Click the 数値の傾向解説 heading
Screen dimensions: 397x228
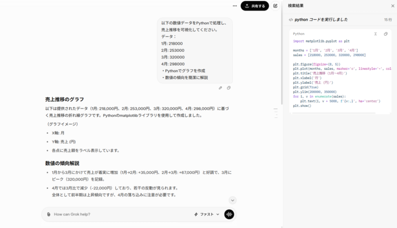[x=62, y=164]
